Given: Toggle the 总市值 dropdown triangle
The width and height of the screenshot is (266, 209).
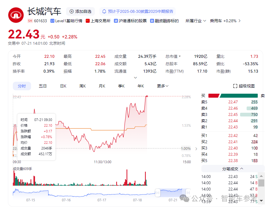Looking at the screenshot, I should 180,56.
